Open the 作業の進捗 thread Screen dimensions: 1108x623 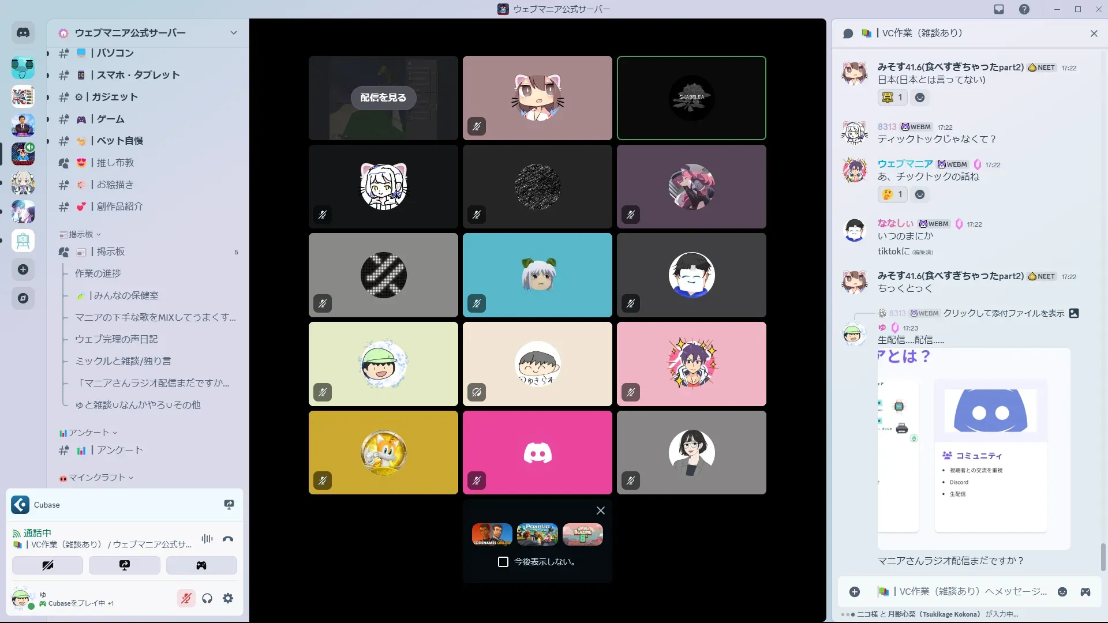(98, 273)
